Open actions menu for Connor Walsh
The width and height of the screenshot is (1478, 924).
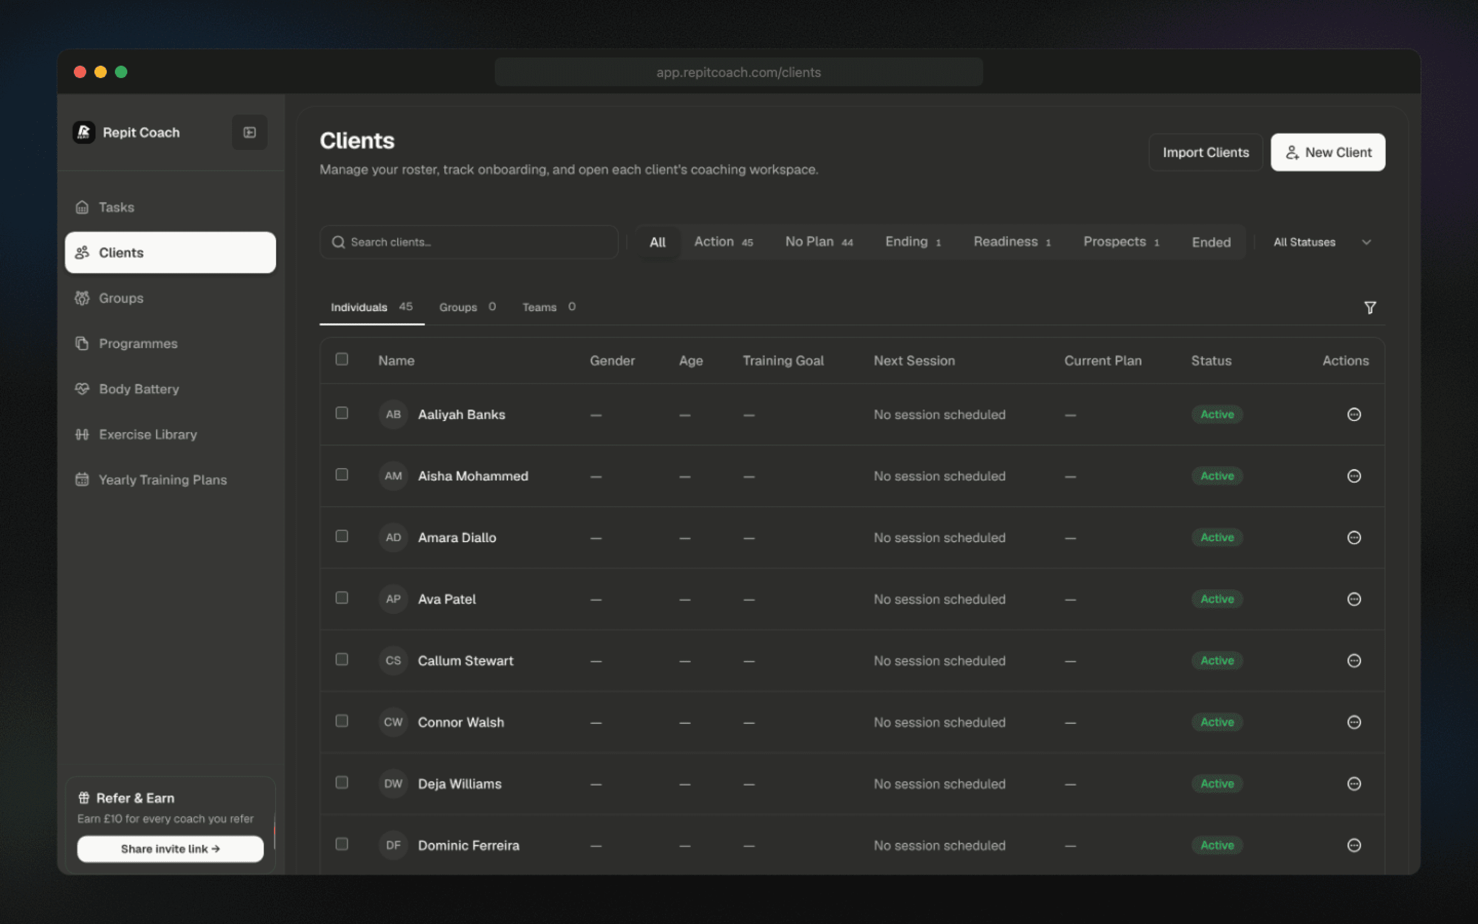coord(1354,722)
